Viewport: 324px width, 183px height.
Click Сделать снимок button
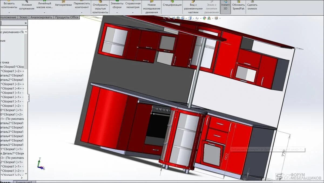pos(252,6)
